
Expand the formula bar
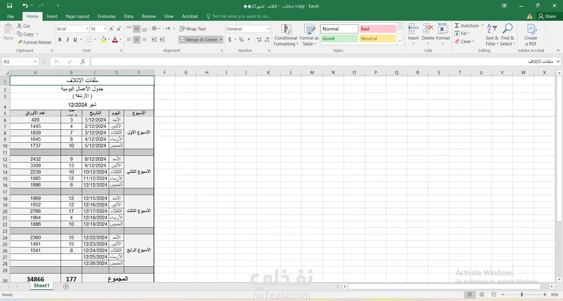click(x=558, y=61)
